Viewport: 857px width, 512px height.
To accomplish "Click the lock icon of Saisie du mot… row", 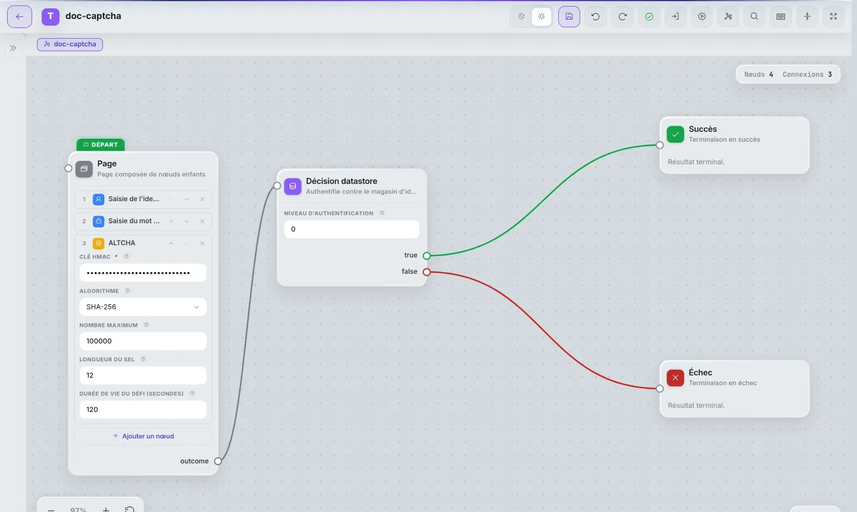I will 99,221.
